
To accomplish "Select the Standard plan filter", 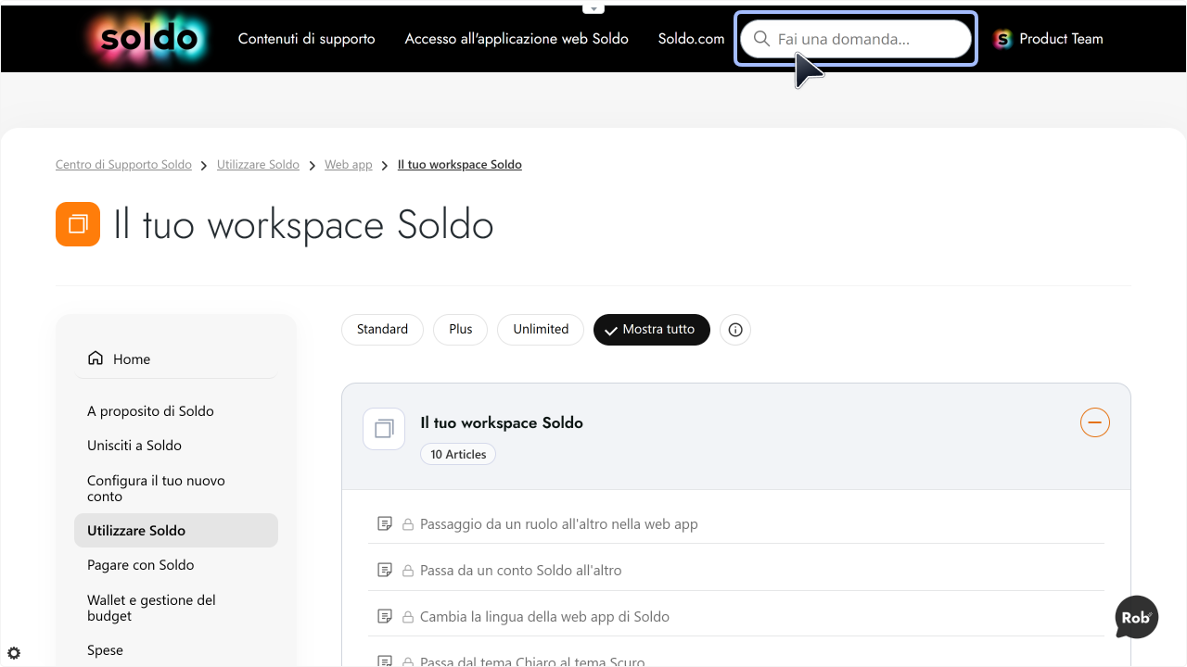I will point(382,330).
